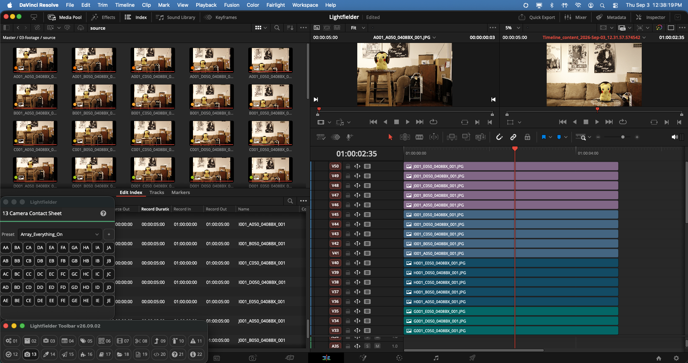Open the Fairlight menu
This screenshot has width=688, height=363.
pos(275,5)
